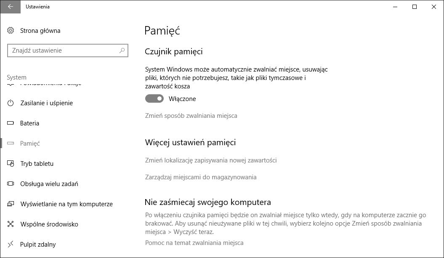Screen dimensions: 444x258
Task: Click Zmień lokalizację zapisywania nowej zawartości
Action: (x=211, y=160)
